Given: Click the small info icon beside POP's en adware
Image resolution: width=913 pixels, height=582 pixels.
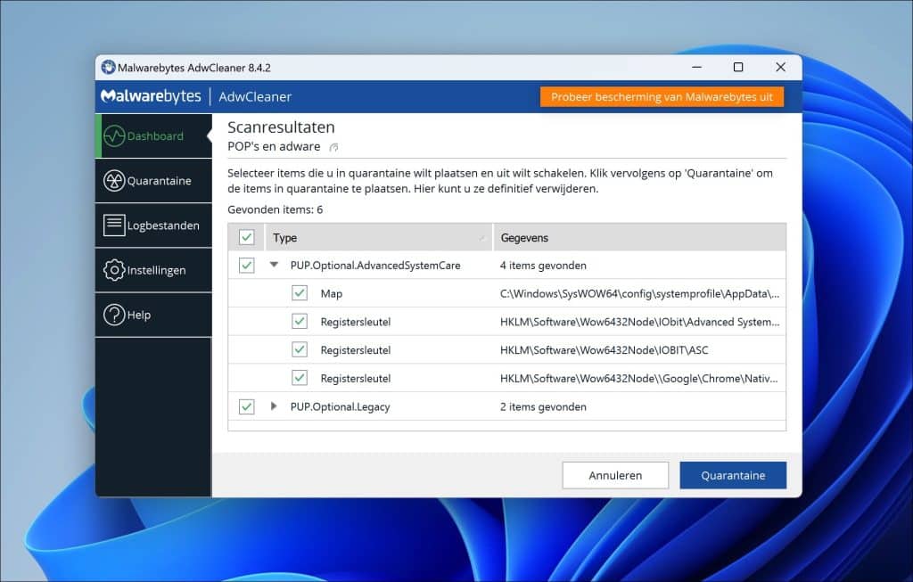Looking at the screenshot, I should (x=333, y=147).
